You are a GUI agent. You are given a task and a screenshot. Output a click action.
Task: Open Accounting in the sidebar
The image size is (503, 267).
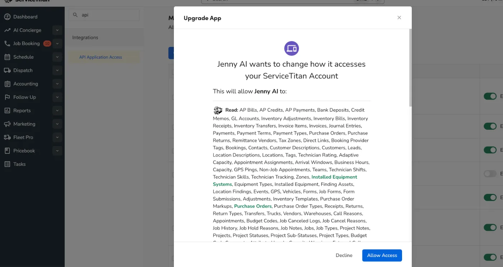tap(26, 84)
